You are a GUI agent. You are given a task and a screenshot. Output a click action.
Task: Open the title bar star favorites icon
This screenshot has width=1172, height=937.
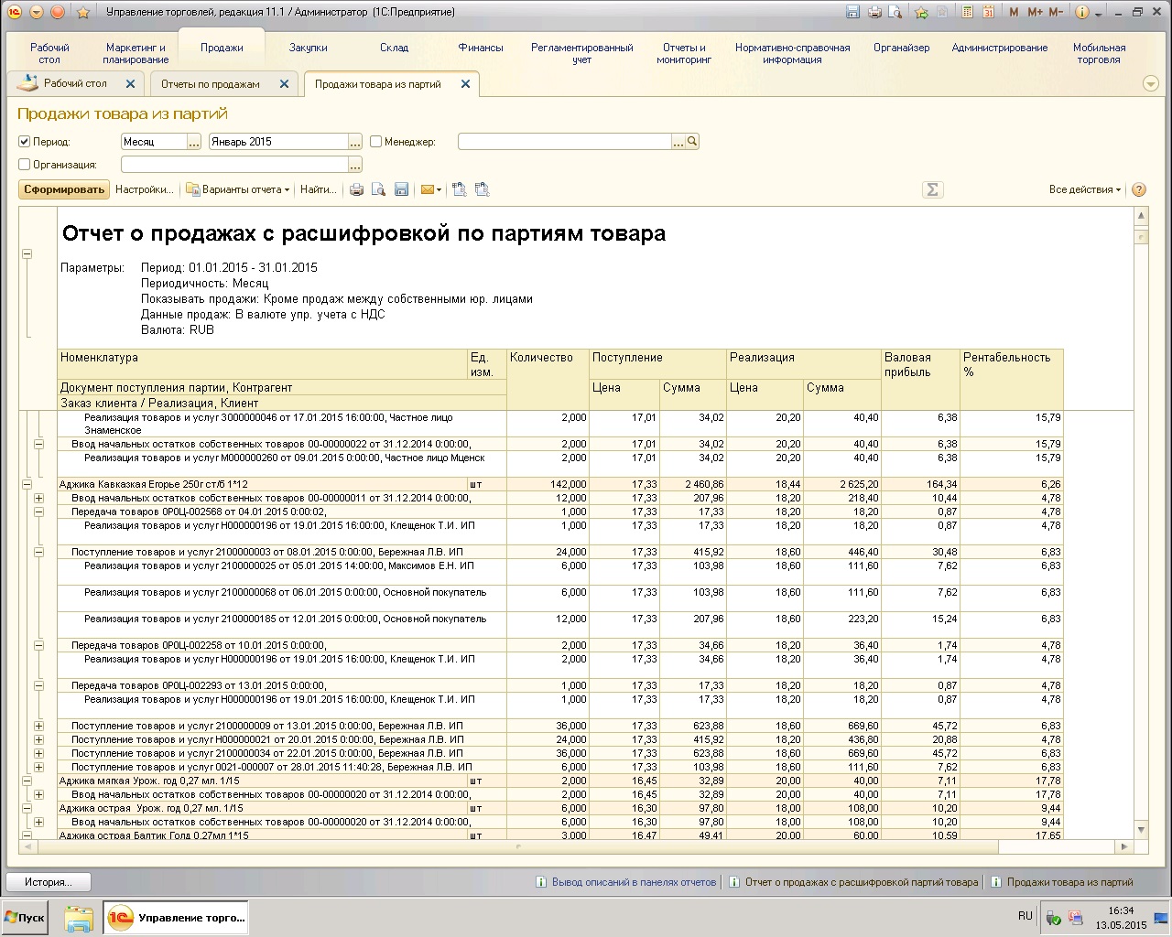[x=82, y=12]
